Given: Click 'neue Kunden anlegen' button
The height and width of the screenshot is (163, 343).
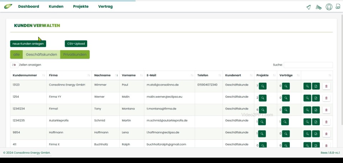Looking at the screenshot, I should tap(28, 44).
